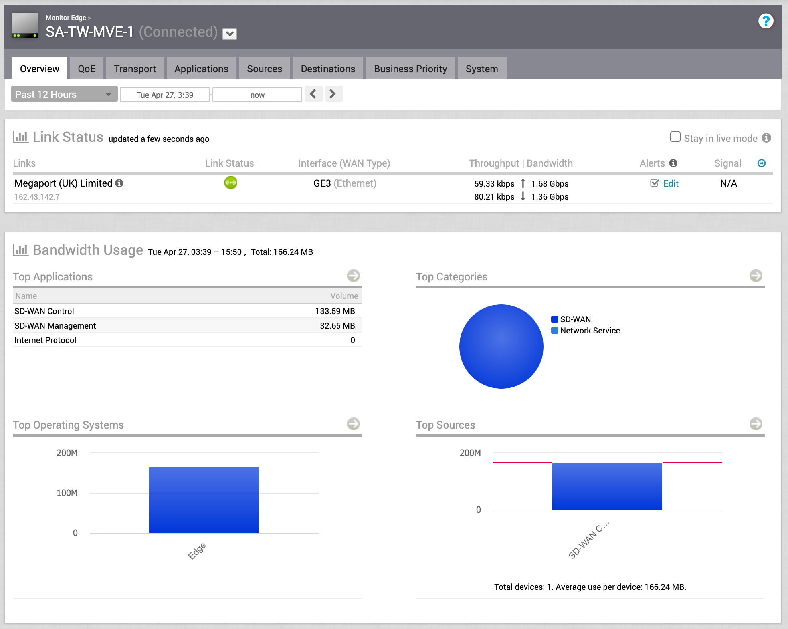Screen dimensions: 788x629
Task: Enable Stay in live mode checkbox
Action: click(x=675, y=137)
